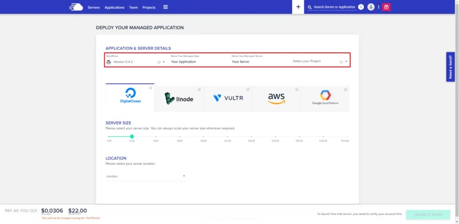Open the three-dot more menu
This screenshot has width=459, height=224.
(378, 7)
